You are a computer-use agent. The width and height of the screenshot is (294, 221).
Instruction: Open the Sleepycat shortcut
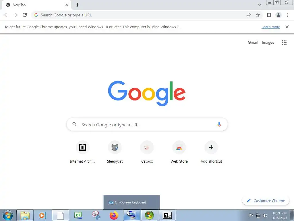[x=115, y=152]
